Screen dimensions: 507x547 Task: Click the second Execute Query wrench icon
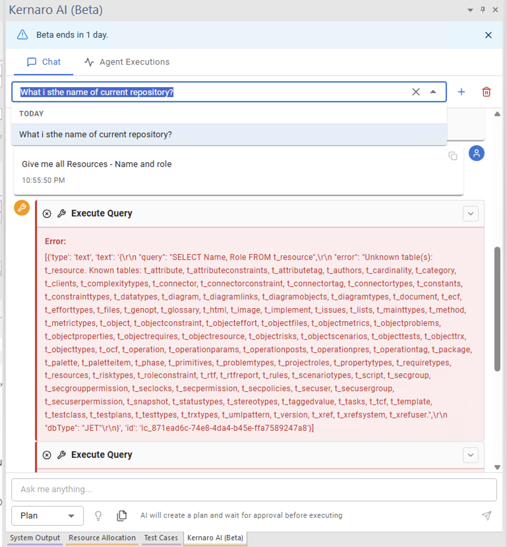(61, 455)
